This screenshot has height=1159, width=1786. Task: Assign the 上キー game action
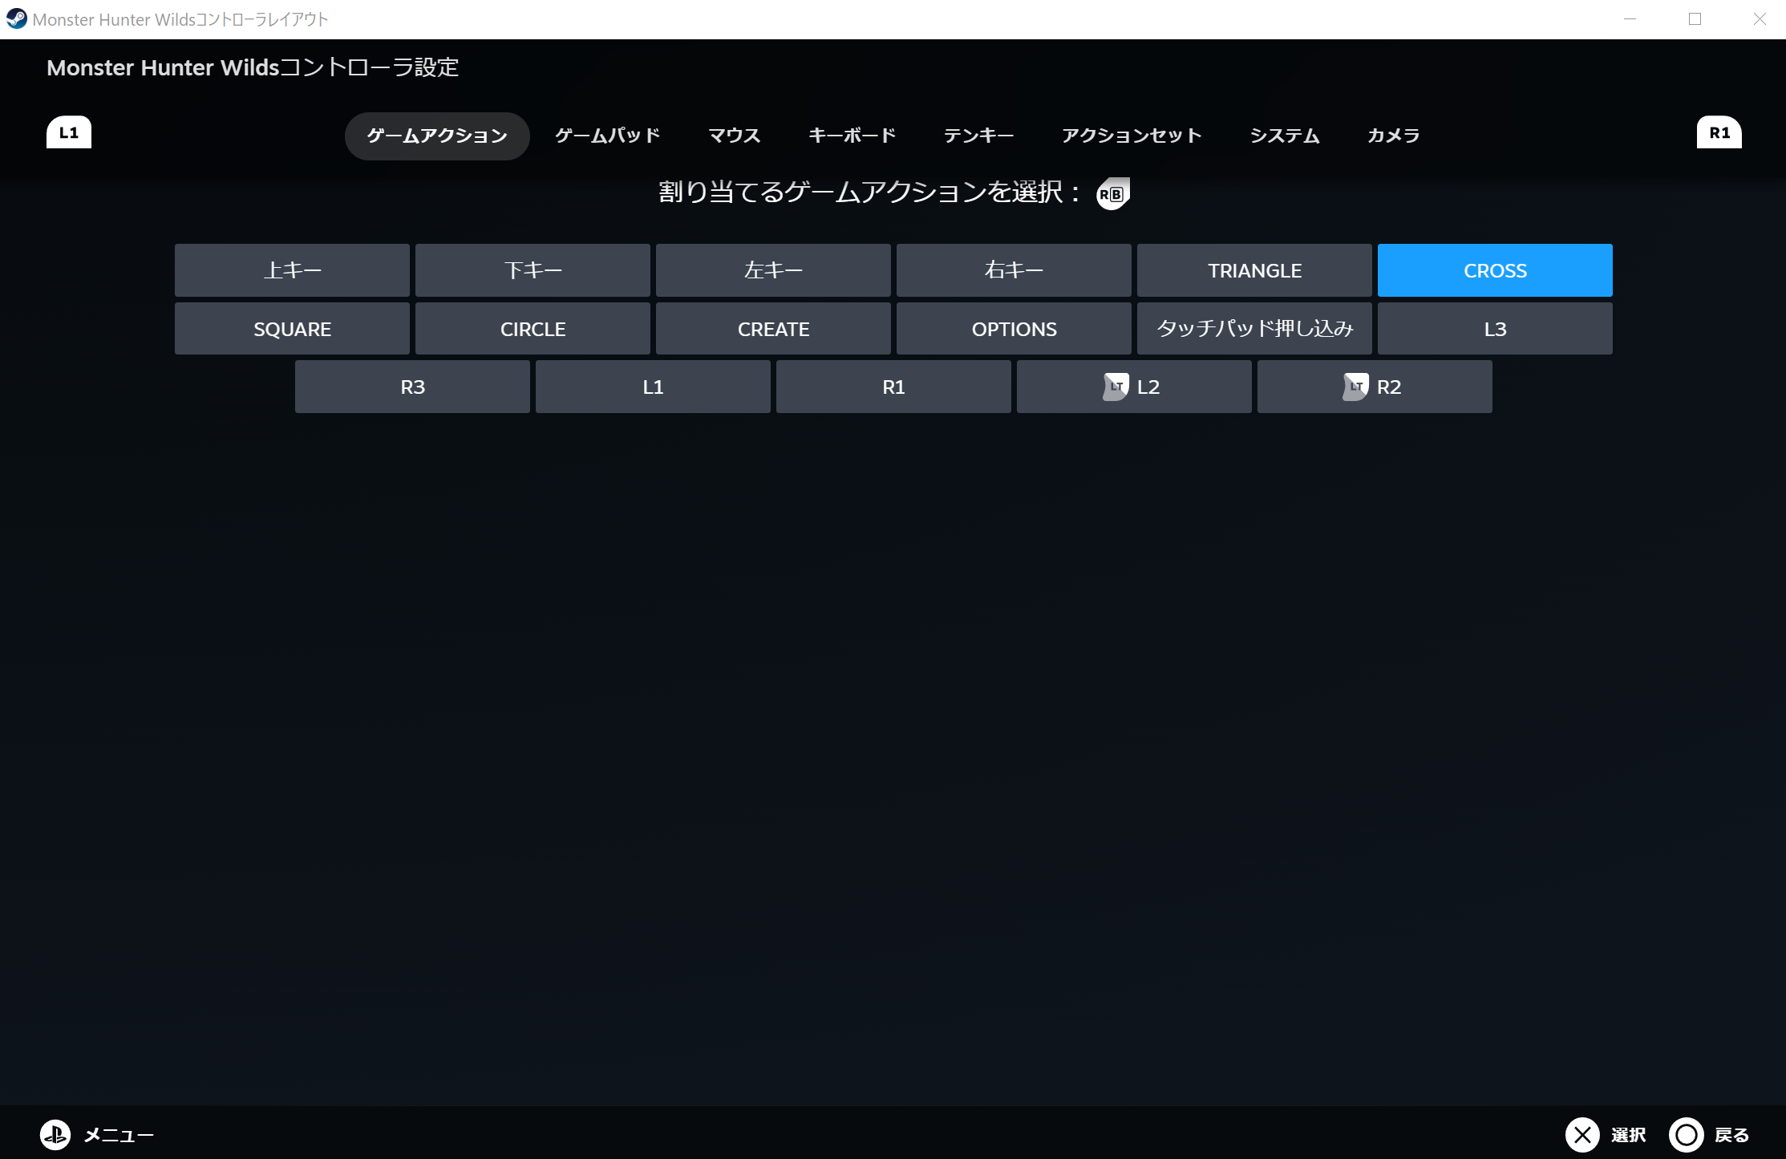pos(292,270)
